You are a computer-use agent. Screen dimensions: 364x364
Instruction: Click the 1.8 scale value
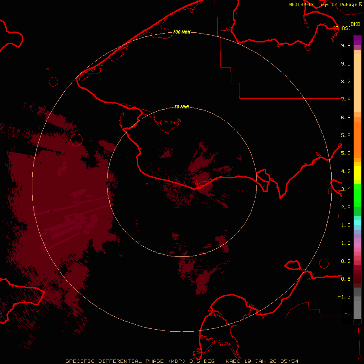[346, 225]
